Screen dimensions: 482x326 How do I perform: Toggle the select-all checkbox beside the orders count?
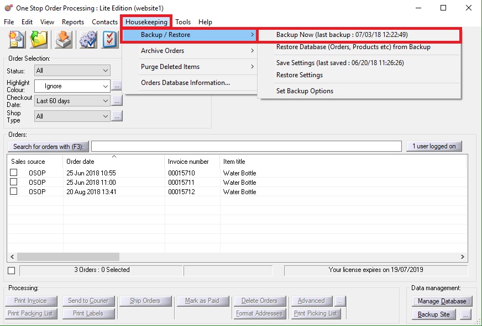(12, 270)
